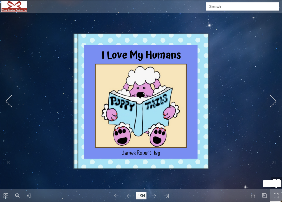This screenshot has height=202, width=282.
Task: Focus the Search input box
Action: pyautogui.click(x=242, y=6)
